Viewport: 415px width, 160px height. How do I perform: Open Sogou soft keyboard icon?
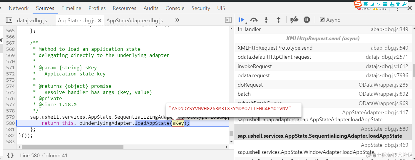coord(385,4)
